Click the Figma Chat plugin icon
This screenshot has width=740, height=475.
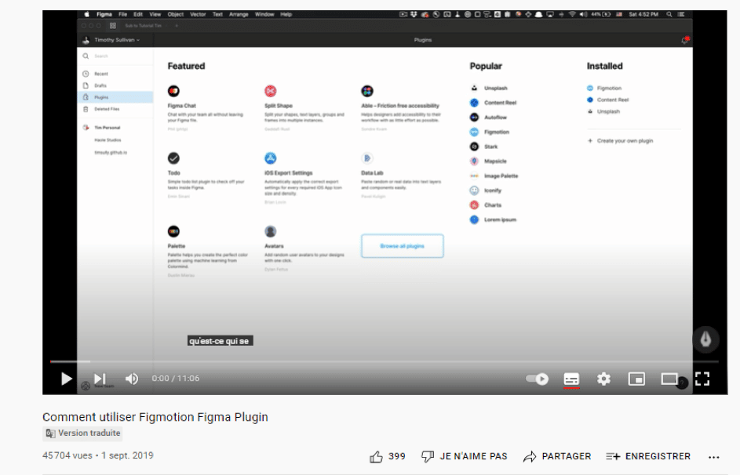tap(173, 91)
